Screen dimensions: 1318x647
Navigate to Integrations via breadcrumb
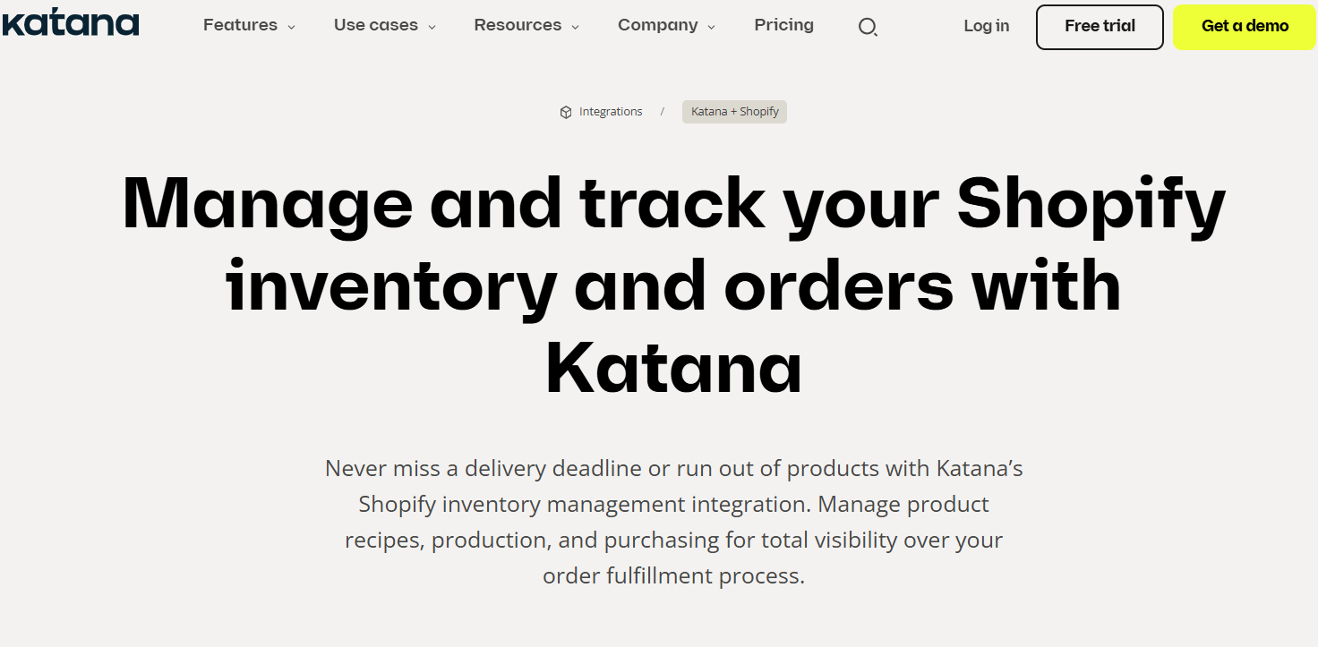coord(611,111)
